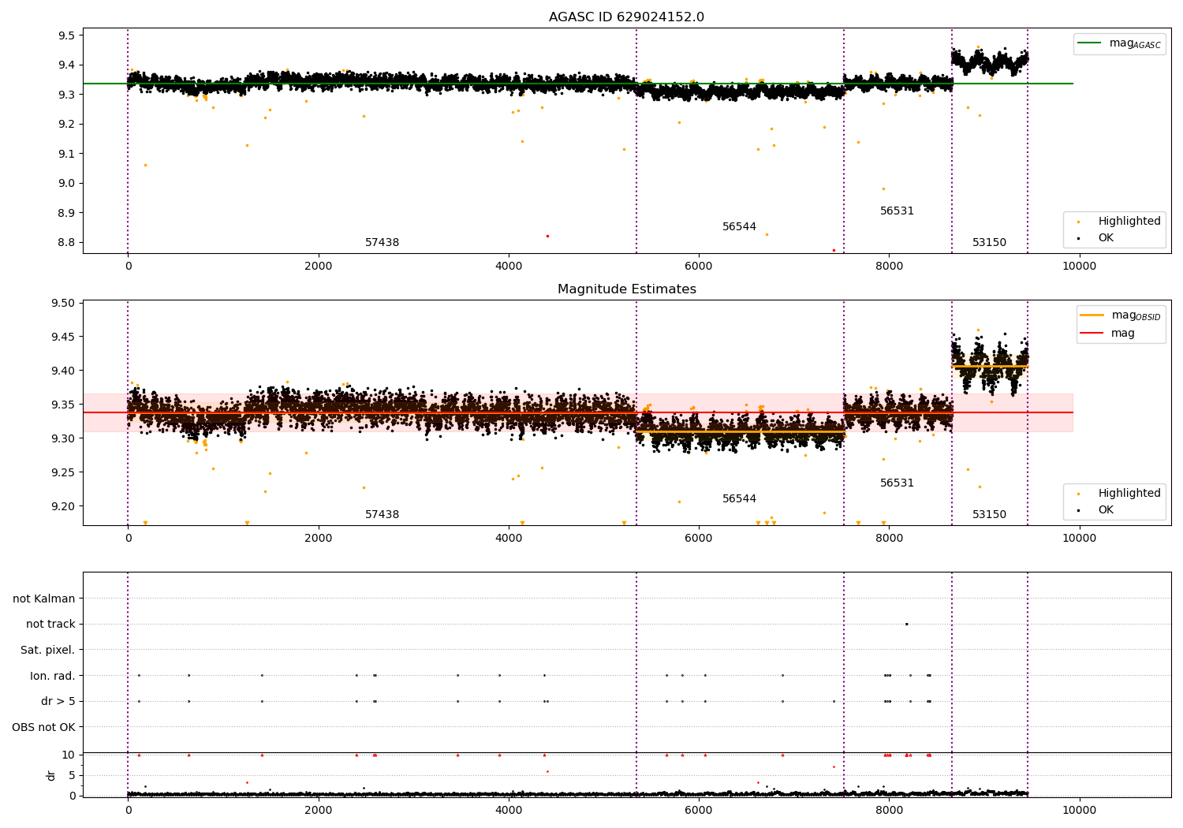This screenshot has width=1183, height=828.
Task: Click the 9.0 y-tick label of the top plot
Action: point(67,183)
